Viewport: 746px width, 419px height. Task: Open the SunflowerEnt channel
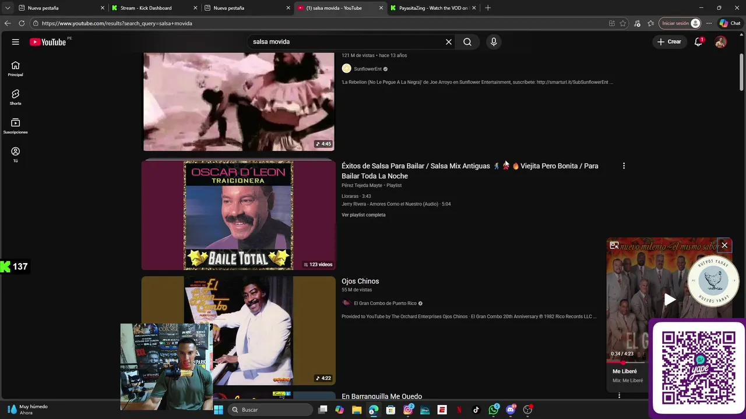pyautogui.click(x=368, y=69)
